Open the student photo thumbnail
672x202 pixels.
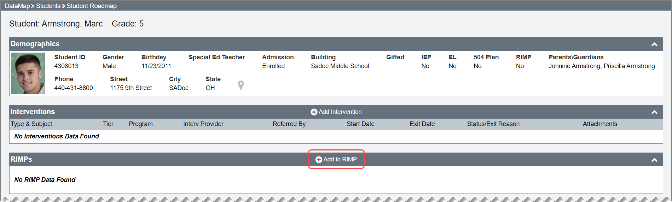(x=28, y=73)
